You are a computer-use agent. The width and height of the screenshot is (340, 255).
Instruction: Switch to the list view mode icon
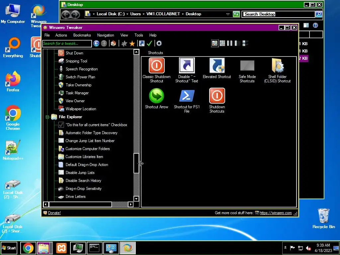(237, 43)
